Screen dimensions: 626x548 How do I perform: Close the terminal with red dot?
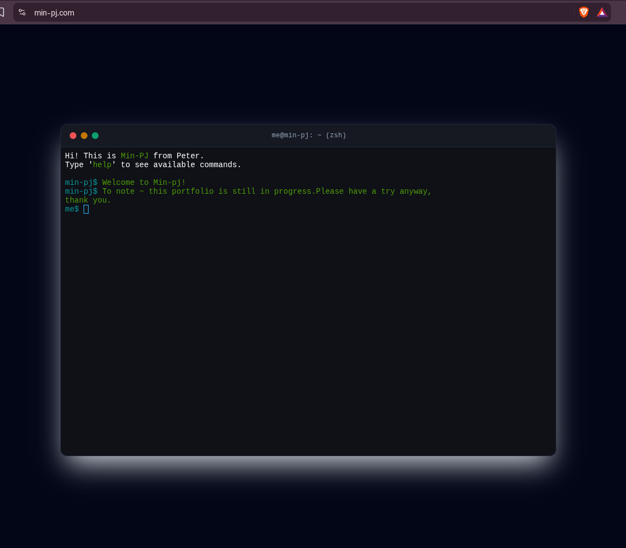73,136
